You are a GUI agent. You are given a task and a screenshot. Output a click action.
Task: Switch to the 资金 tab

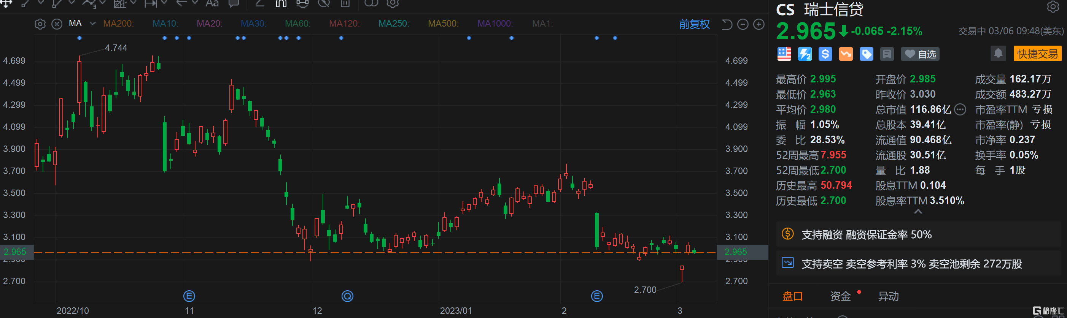pyautogui.click(x=840, y=296)
